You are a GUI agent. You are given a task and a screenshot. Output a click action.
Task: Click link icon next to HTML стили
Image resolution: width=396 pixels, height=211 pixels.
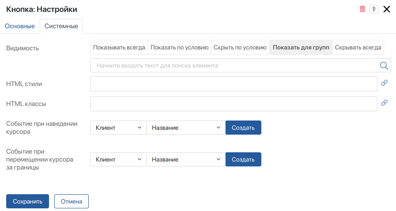(385, 83)
